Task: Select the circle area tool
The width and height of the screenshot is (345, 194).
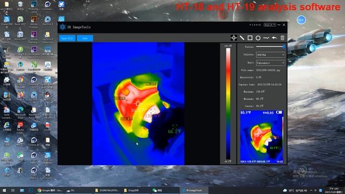Action: [x=258, y=38]
